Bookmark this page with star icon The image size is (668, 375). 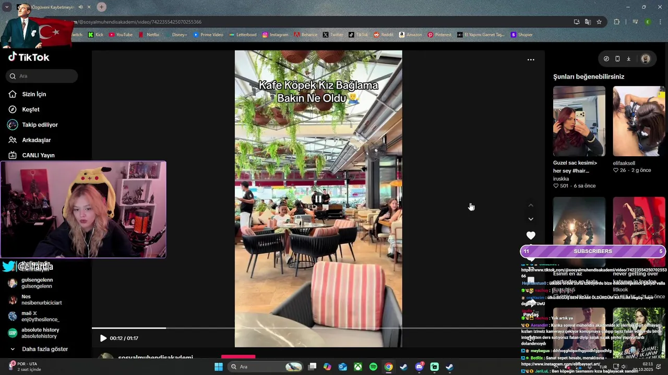point(599,22)
